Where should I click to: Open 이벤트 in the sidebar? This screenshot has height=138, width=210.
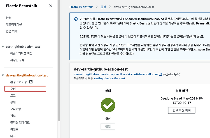[14, 129]
